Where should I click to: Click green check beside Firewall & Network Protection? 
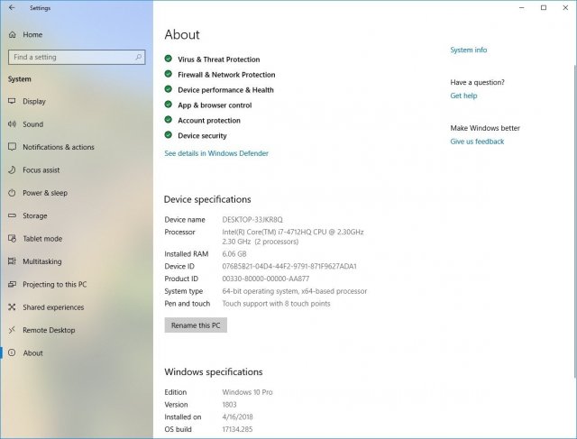pos(169,74)
